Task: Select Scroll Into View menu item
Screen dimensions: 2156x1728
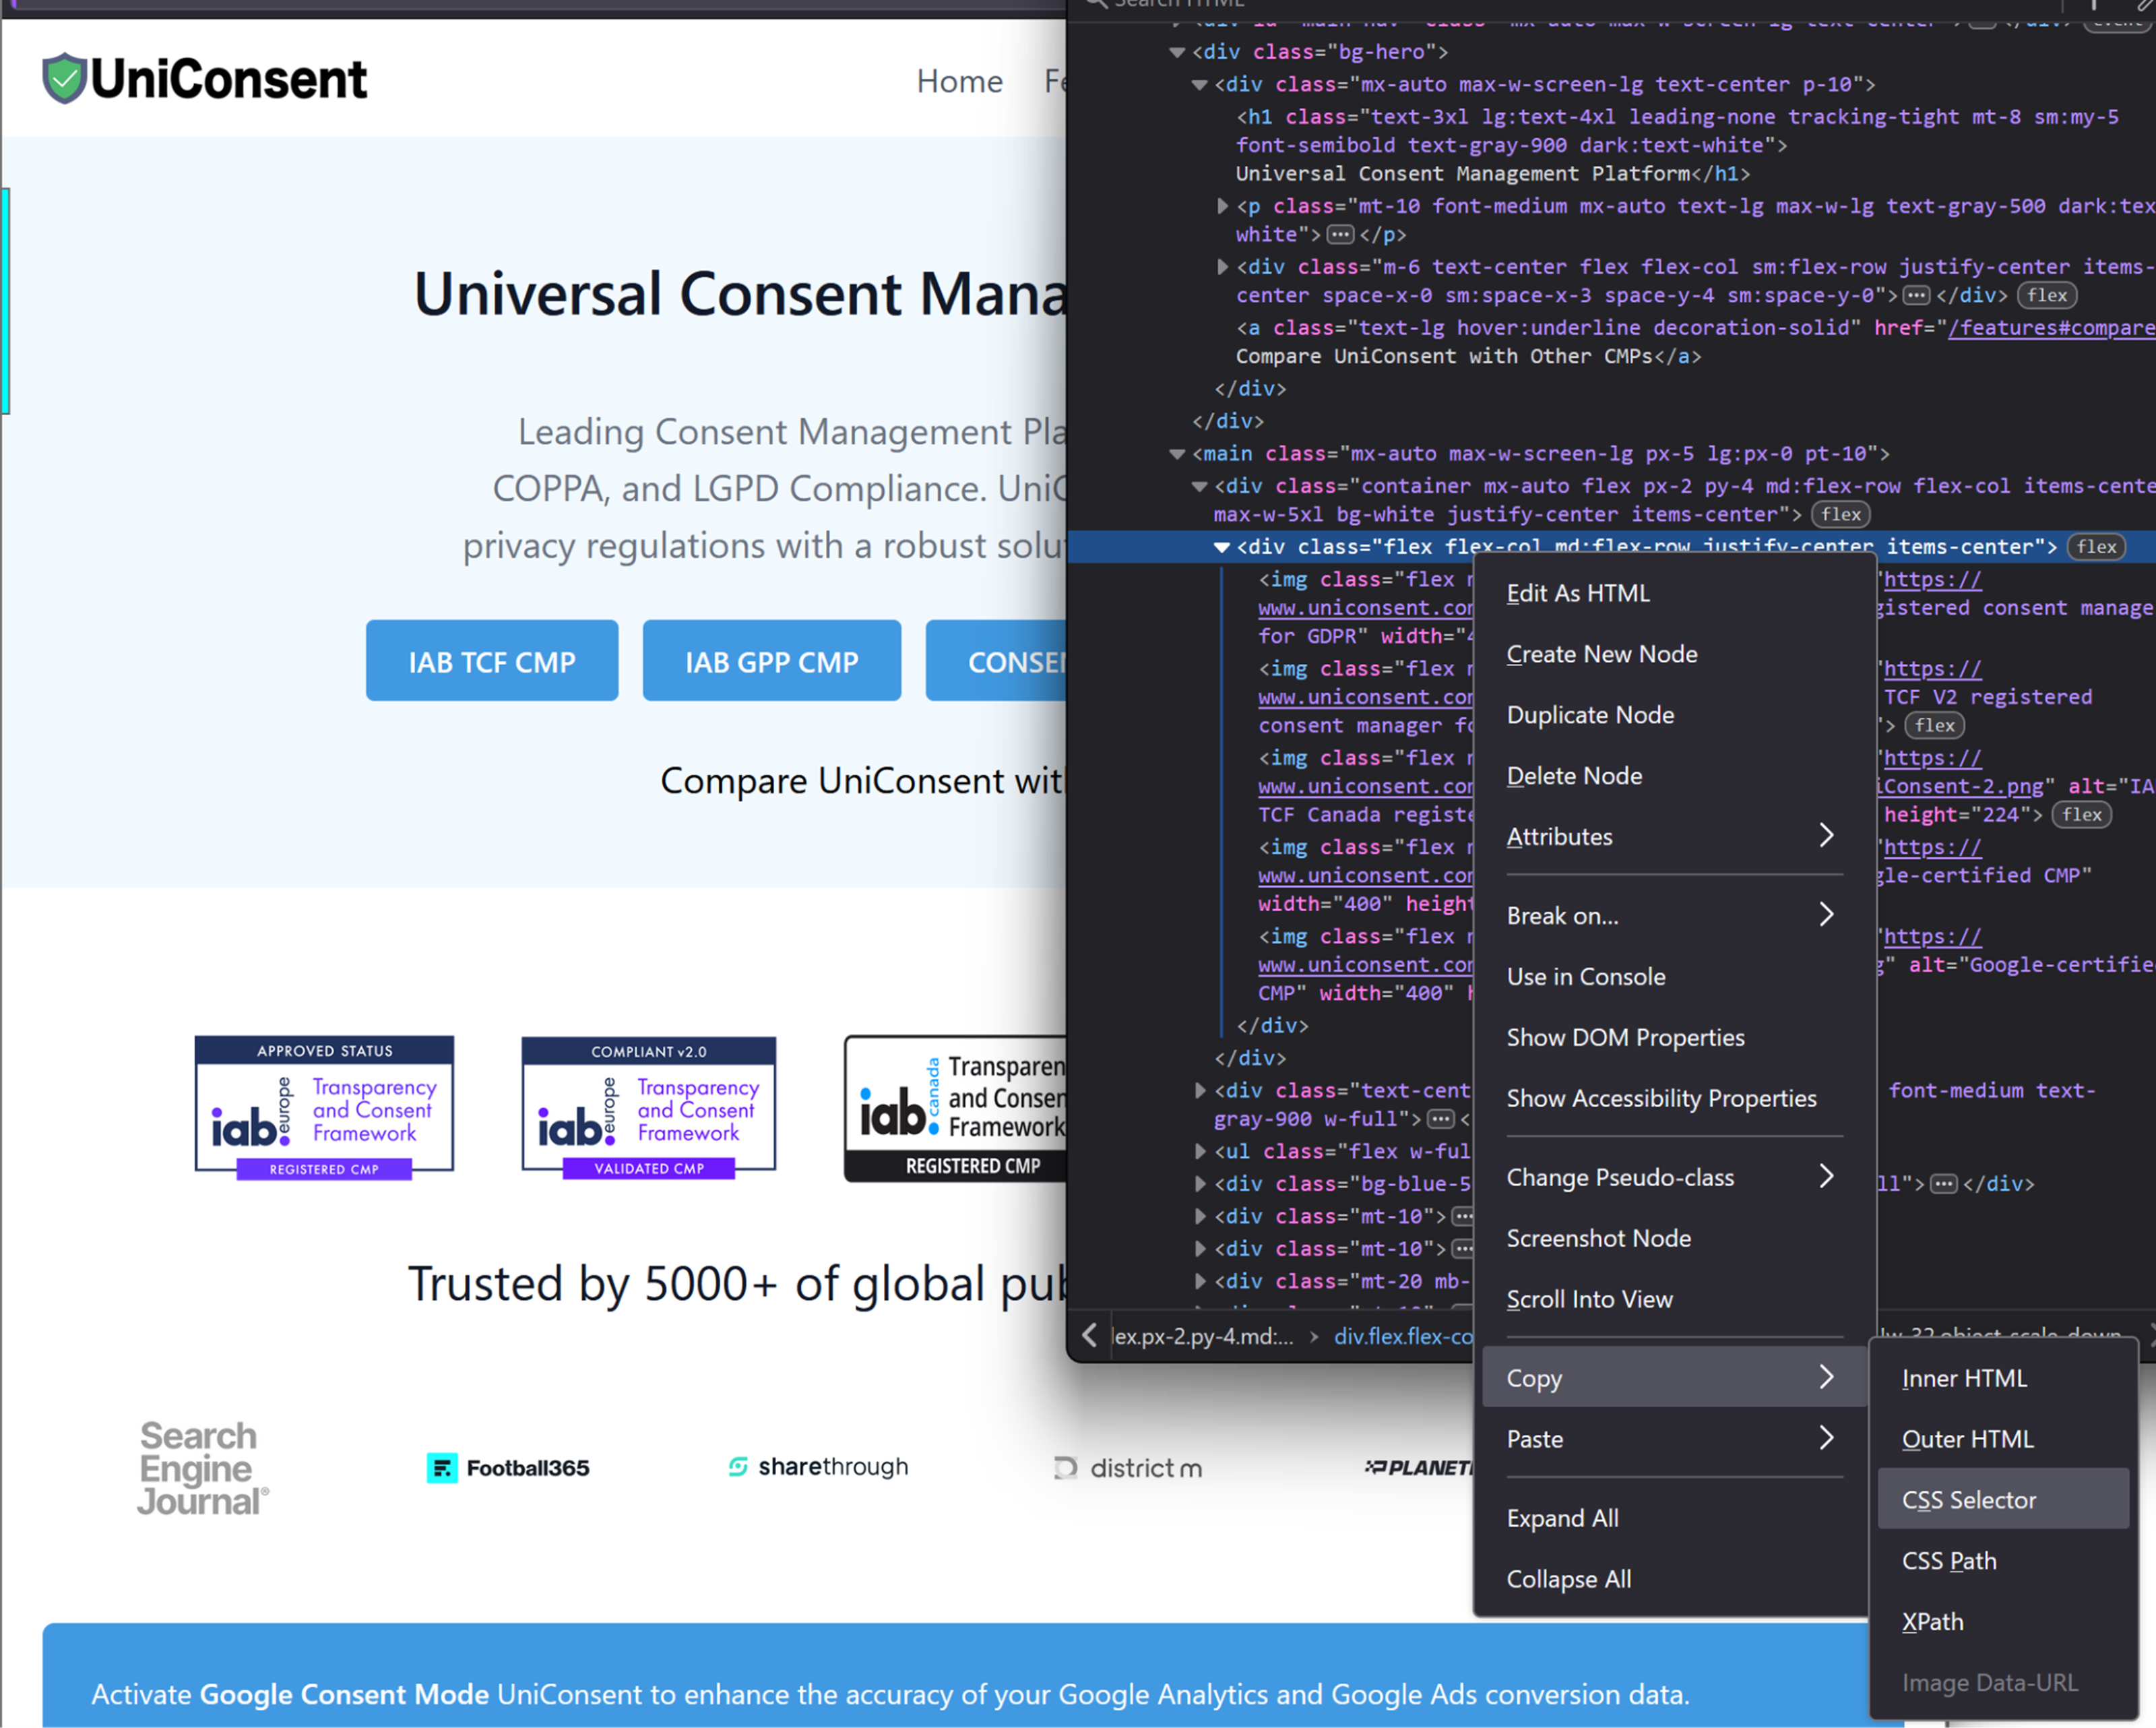Action: pyautogui.click(x=1674, y=1300)
